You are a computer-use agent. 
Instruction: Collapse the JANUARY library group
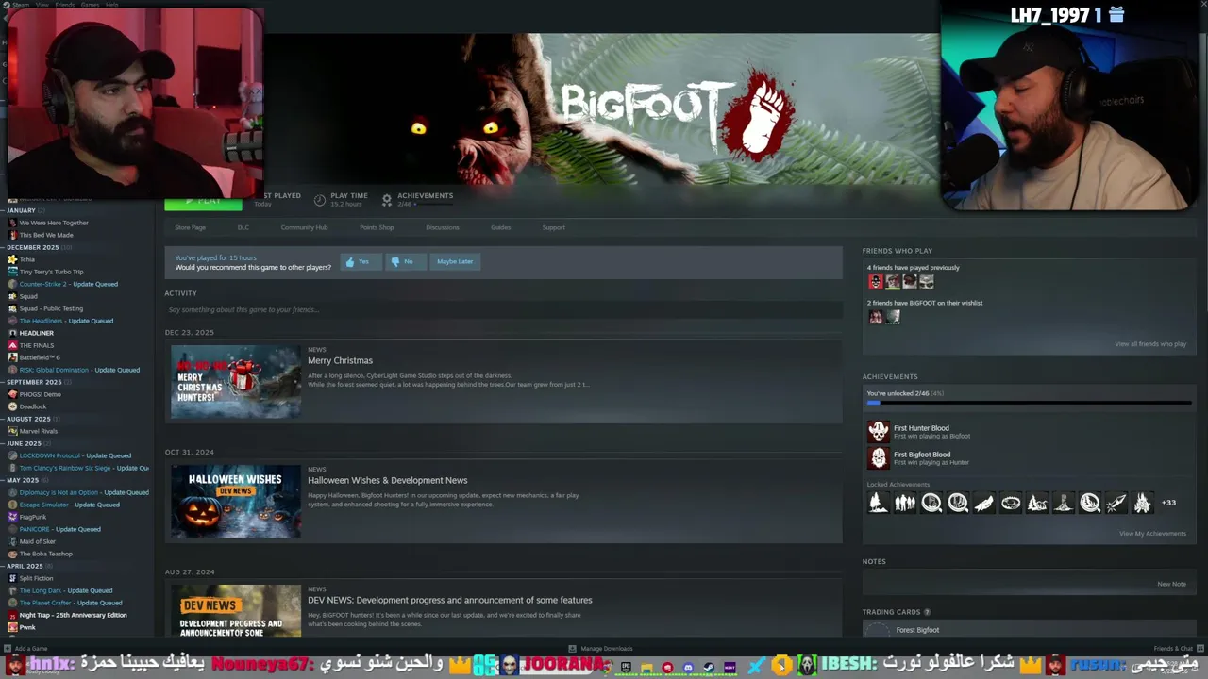(21, 210)
